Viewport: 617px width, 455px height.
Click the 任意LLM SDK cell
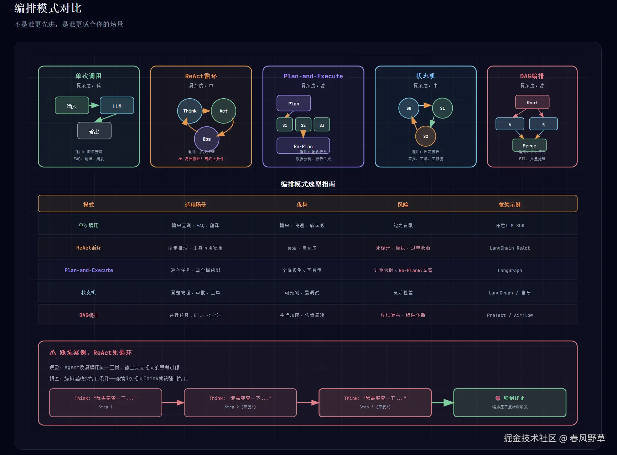point(510,225)
